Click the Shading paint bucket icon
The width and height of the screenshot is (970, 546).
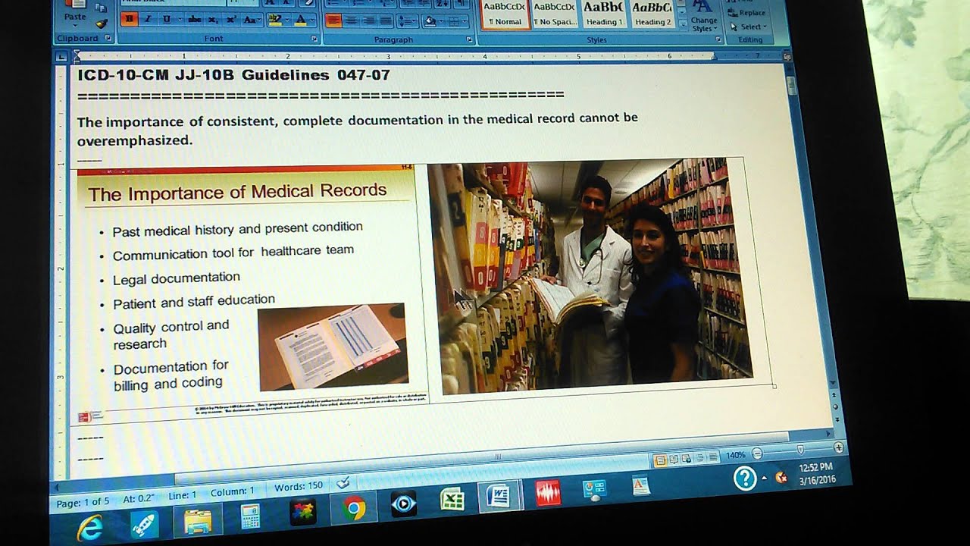click(430, 20)
